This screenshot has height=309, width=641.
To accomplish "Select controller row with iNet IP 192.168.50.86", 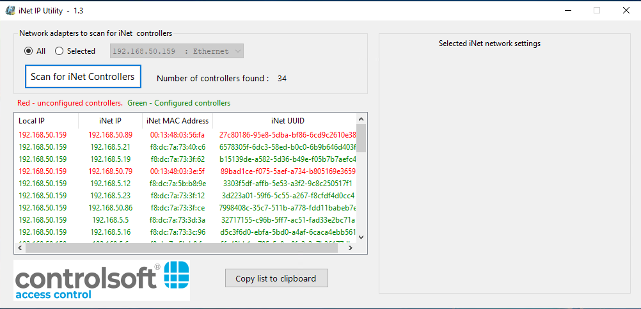I will click(x=186, y=208).
